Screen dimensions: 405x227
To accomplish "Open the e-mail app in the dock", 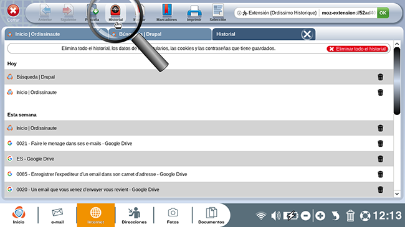I will click(x=57, y=215).
